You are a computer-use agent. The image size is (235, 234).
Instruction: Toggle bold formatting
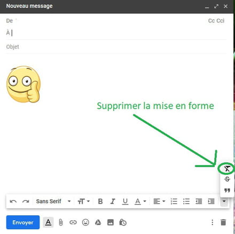tap(100, 201)
